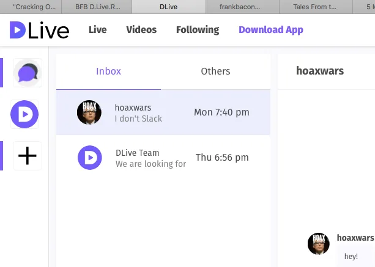
Task: Click hoaxwars avatar beside 'hey!' message
Action: [x=319, y=244]
